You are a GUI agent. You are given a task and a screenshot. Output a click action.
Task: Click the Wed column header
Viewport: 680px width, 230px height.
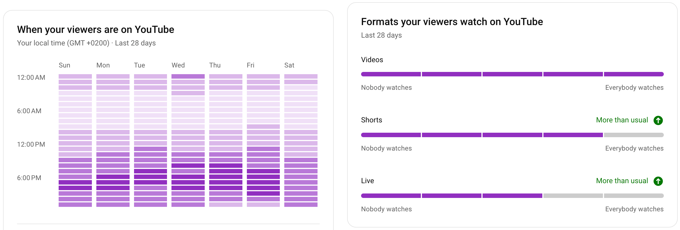(x=178, y=65)
